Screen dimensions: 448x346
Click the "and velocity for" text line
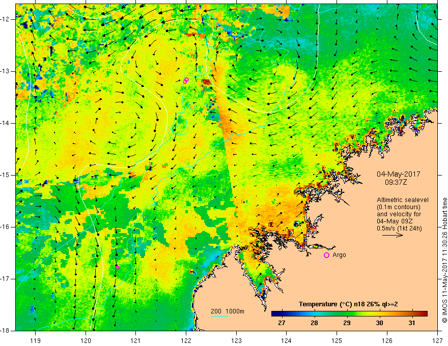pyautogui.click(x=399, y=214)
